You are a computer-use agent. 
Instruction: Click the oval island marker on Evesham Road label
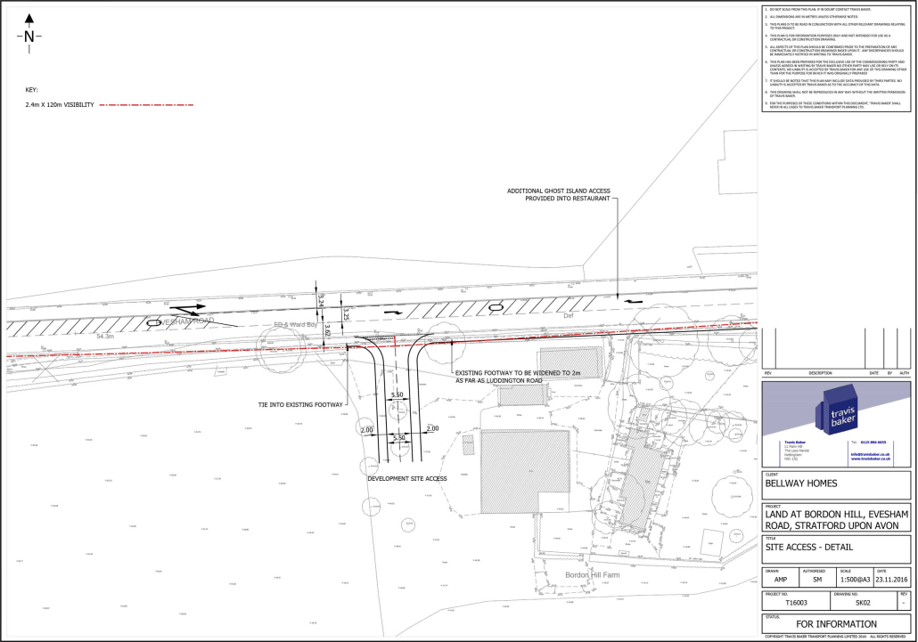pyautogui.click(x=155, y=322)
